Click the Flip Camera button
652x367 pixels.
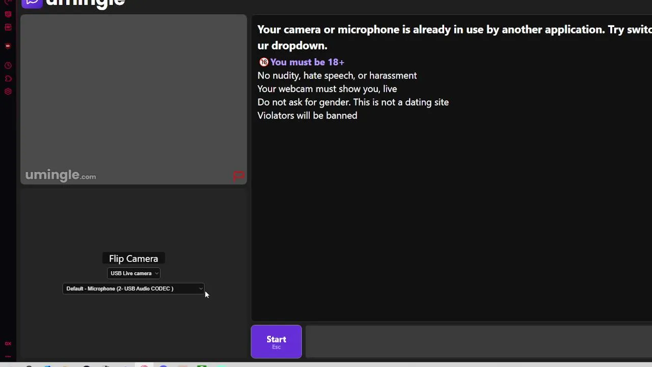tap(133, 258)
